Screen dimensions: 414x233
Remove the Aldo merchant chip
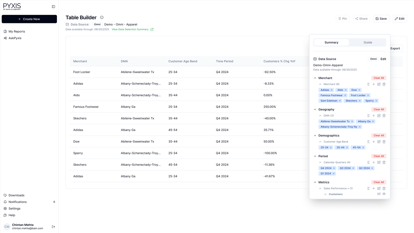point(345,90)
